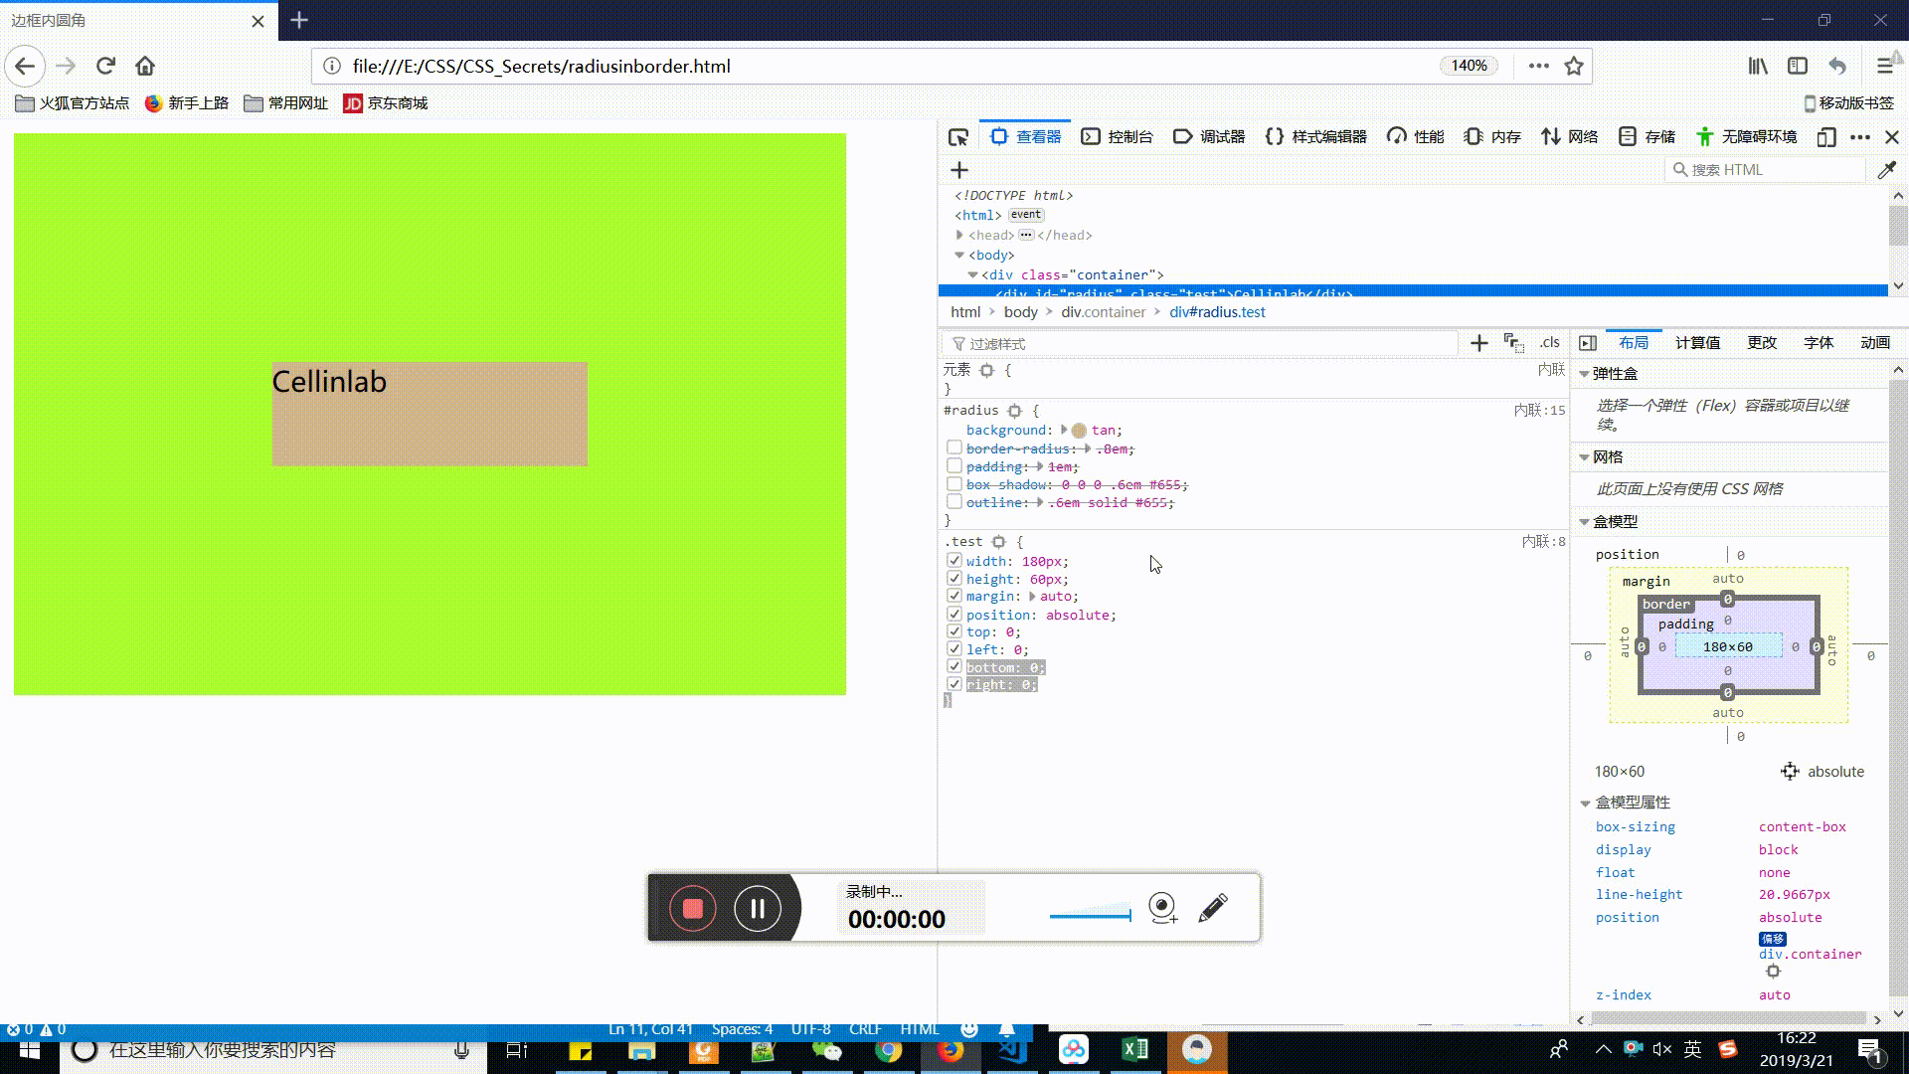
Task: Bookmark this page with star icon
Action: pos(1574,67)
